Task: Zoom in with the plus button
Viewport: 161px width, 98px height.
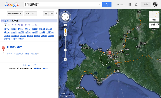Action: pyautogui.click(x=65, y=35)
